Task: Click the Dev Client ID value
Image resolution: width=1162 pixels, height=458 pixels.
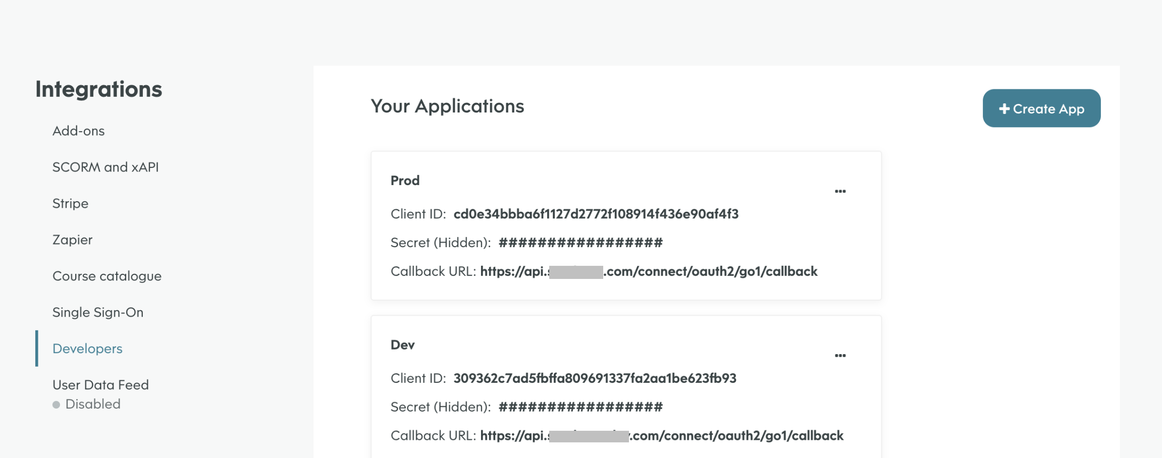Action: pyautogui.click(x=595, y=378)
